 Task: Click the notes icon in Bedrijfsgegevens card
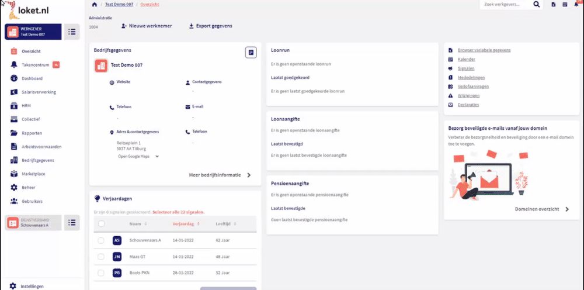251,53
